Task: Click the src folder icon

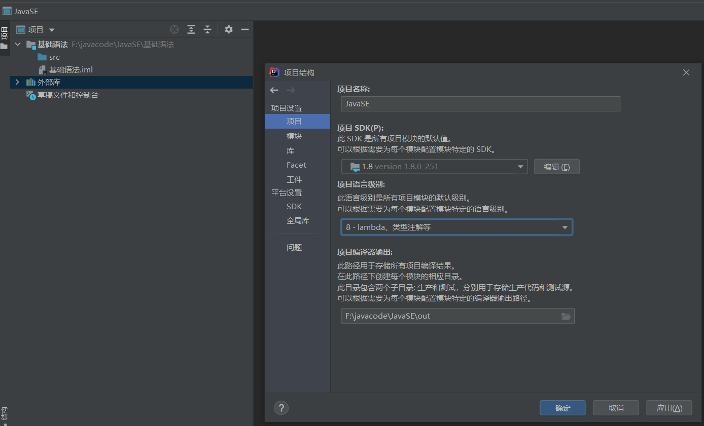Action: click(42, 57)
